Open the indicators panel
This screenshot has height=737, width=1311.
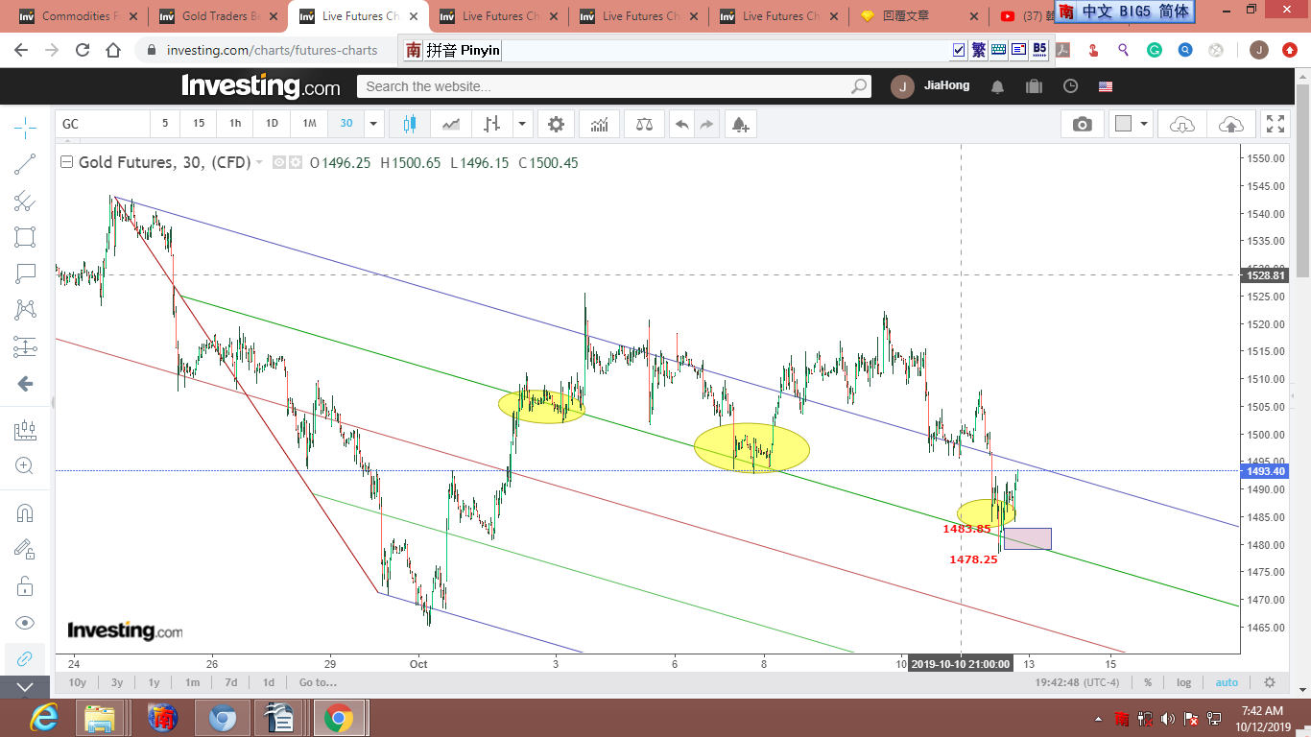click(599, 124)
